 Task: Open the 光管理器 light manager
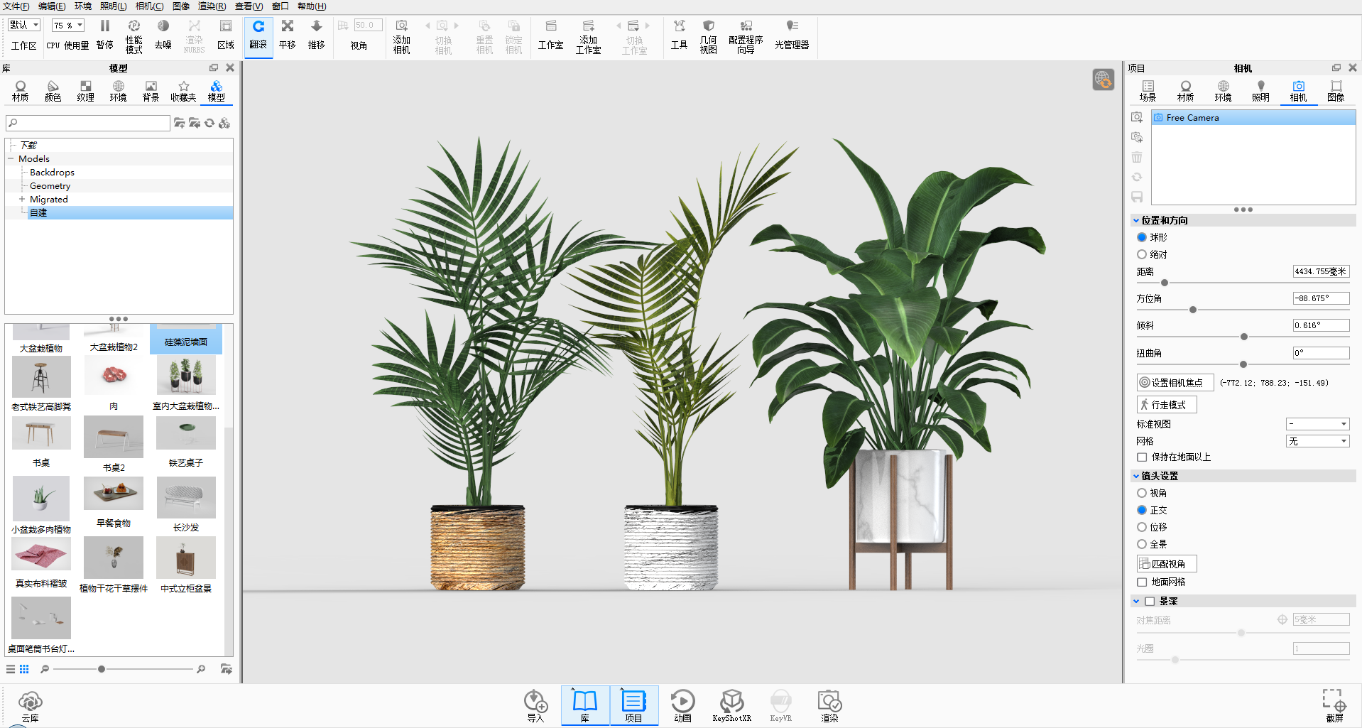tap(792, 36)
